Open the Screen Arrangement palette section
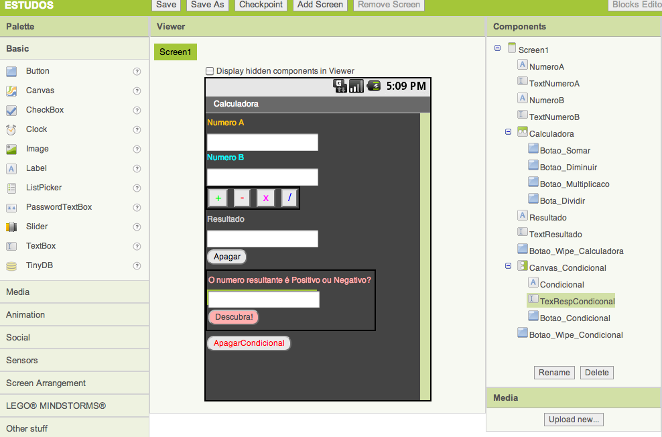The image size is (662, 437). (74, 383)
